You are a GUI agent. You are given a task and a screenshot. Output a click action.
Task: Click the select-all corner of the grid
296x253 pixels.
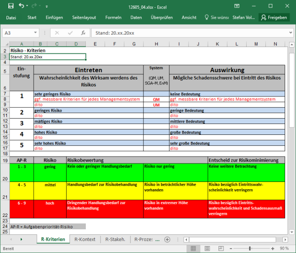pyautogui.click(x=5, y=44)
